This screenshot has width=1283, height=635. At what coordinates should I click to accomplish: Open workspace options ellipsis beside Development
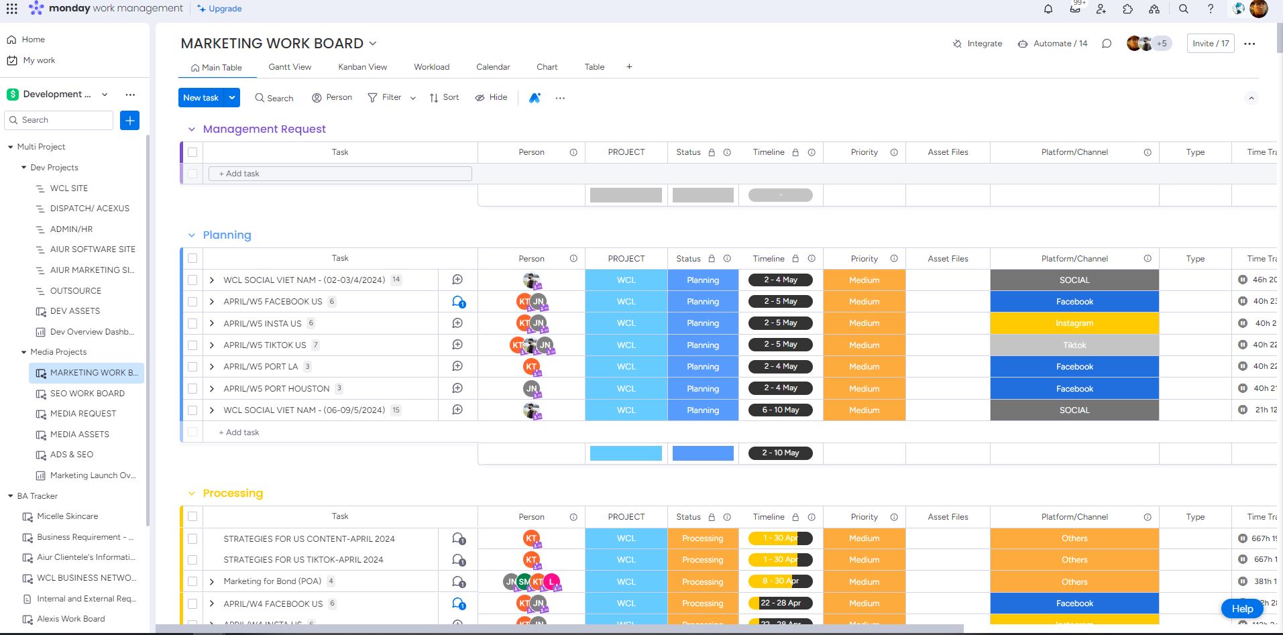pyautogui.click(x=130, y=95)
